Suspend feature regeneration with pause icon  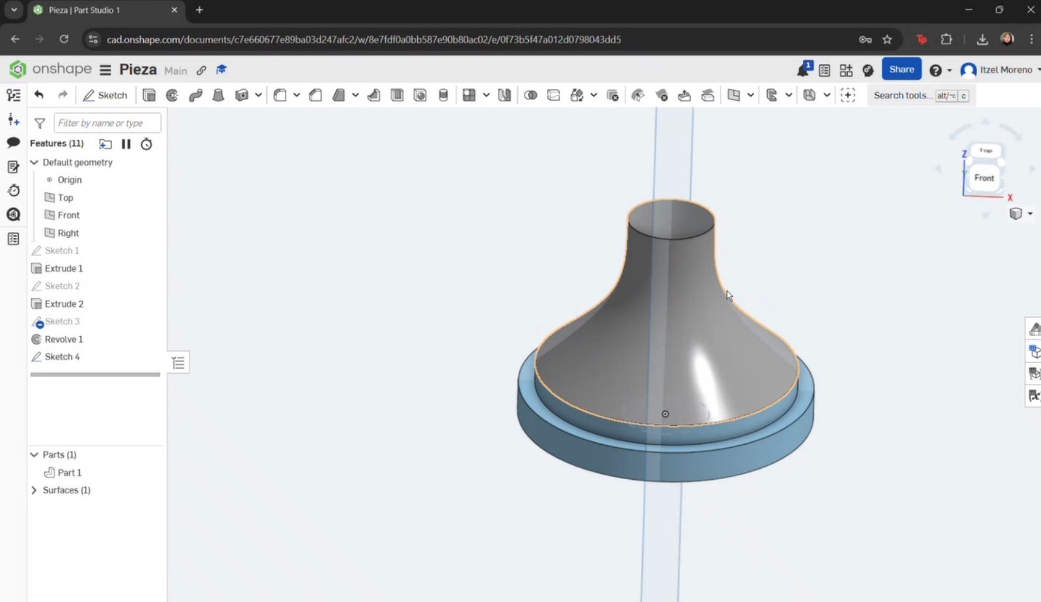[126, 144]
